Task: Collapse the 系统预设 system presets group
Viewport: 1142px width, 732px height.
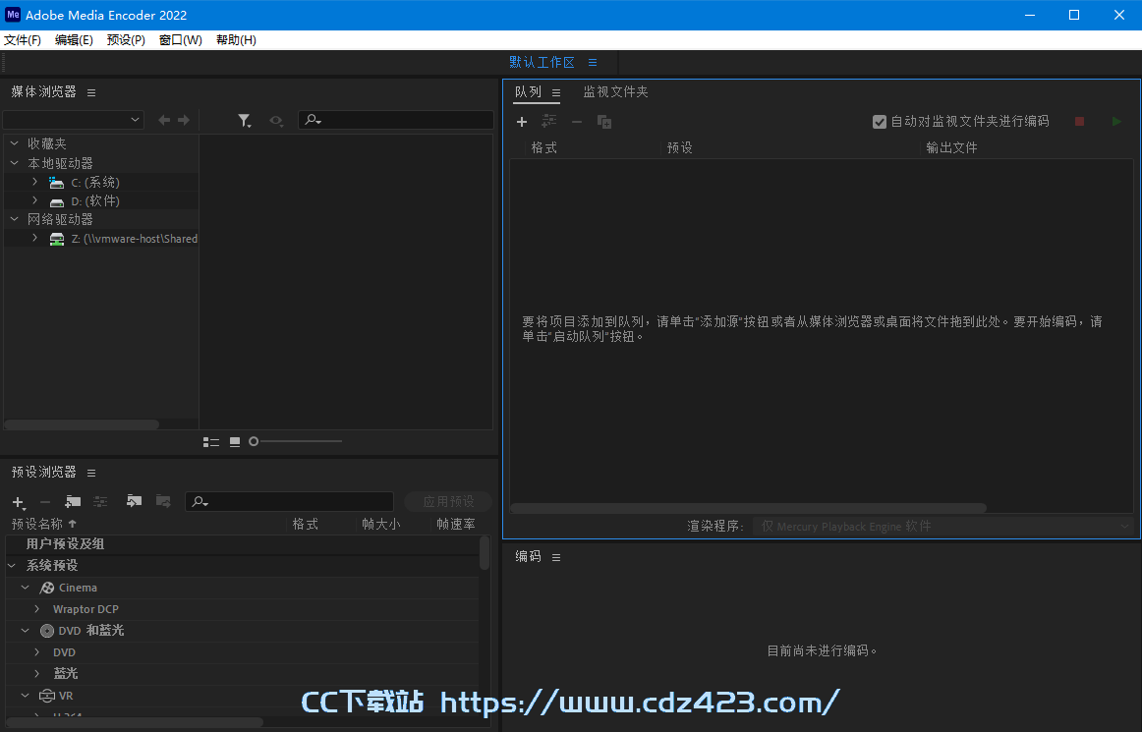Action: 12,565
